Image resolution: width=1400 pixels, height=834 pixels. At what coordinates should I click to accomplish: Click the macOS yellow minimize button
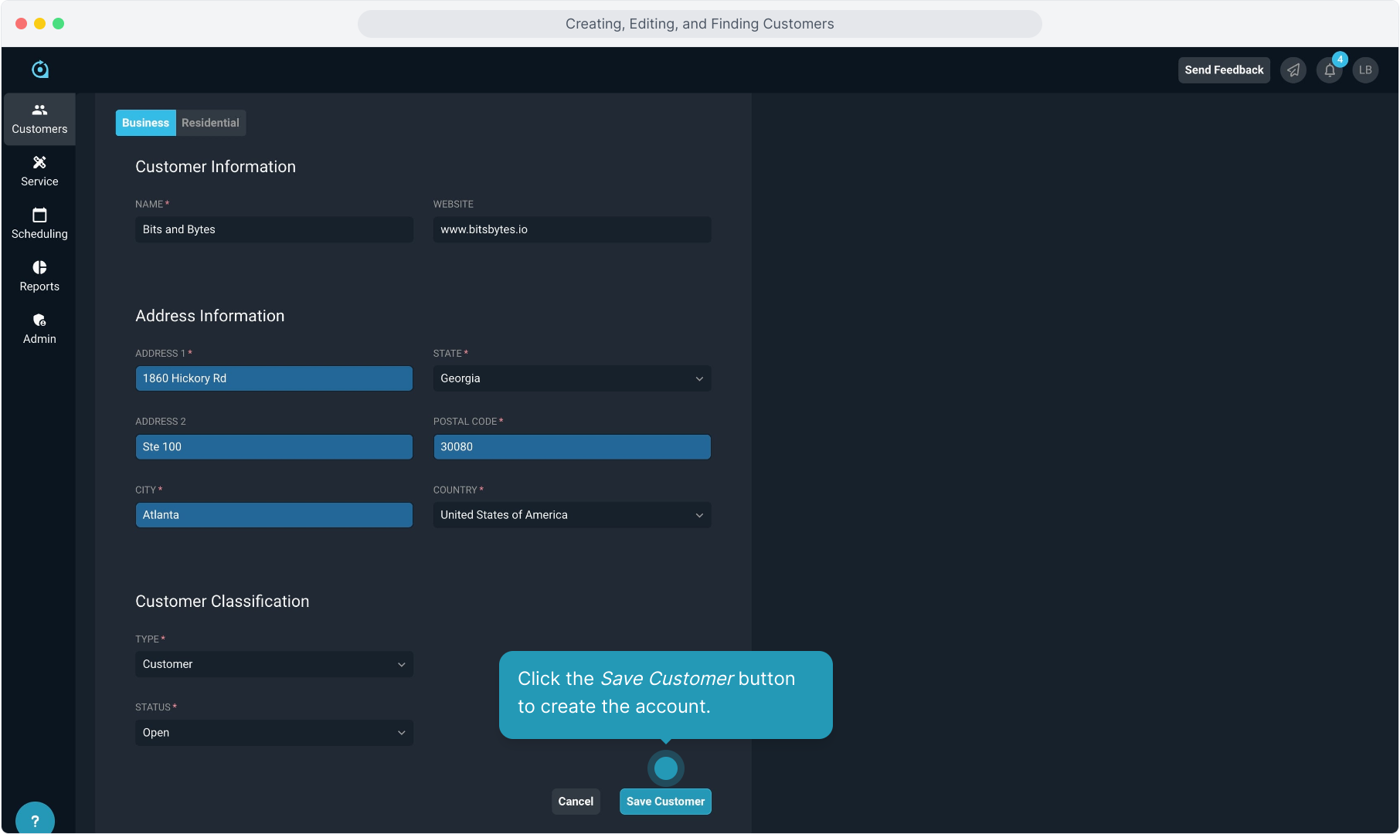(39, 24)
